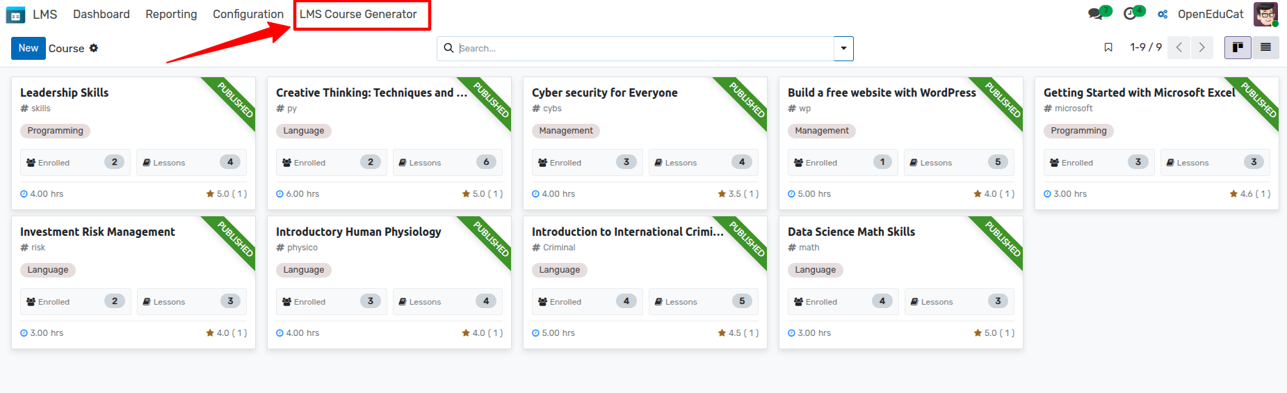Open Lessons on Introductory Human Physiology

pos(448,301)
